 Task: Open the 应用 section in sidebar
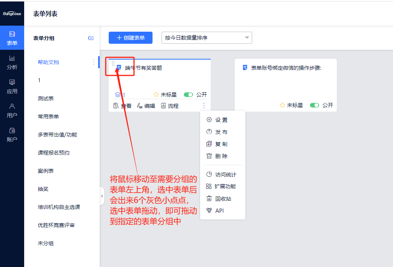pyautogui.click(x=12, y=86)
